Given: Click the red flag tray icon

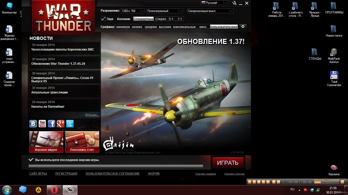Looking at the screenshot, I should point(306,190).
